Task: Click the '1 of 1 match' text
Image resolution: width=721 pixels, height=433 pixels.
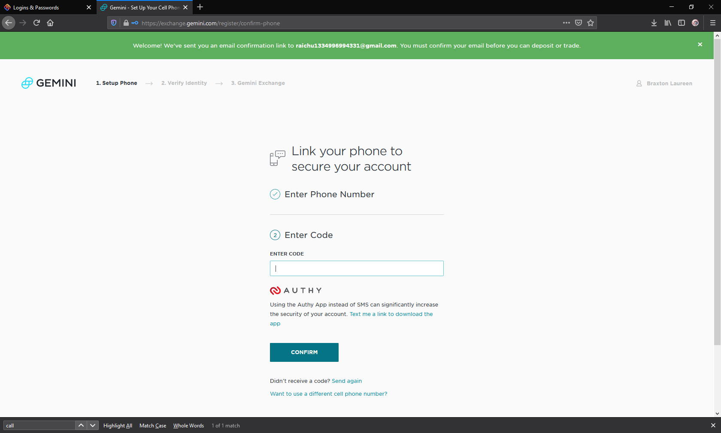Action: (x=226, y=426)
